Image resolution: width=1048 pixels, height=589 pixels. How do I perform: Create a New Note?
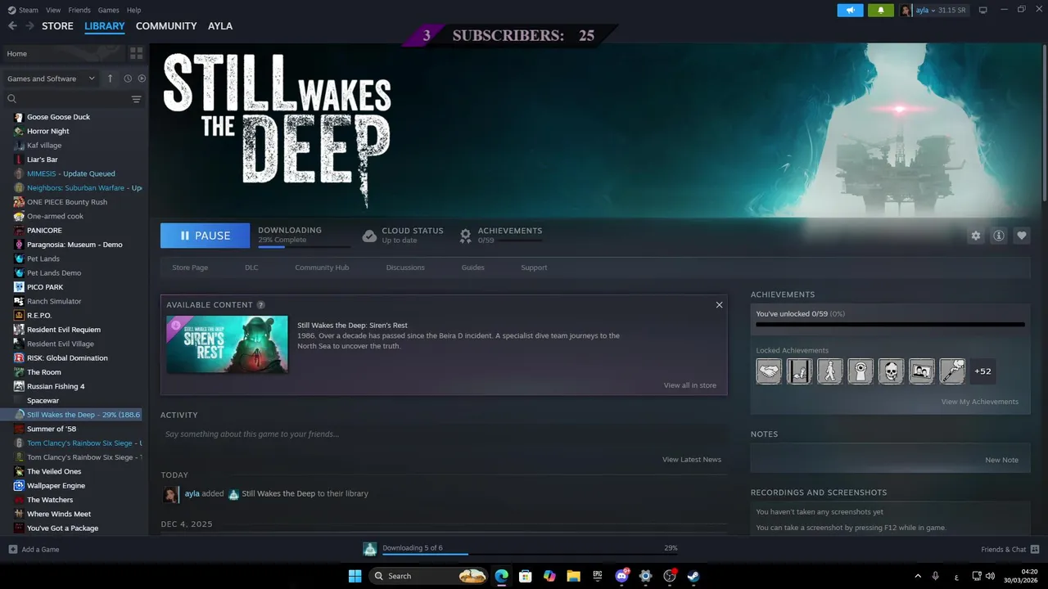(x=1002, y=460)
